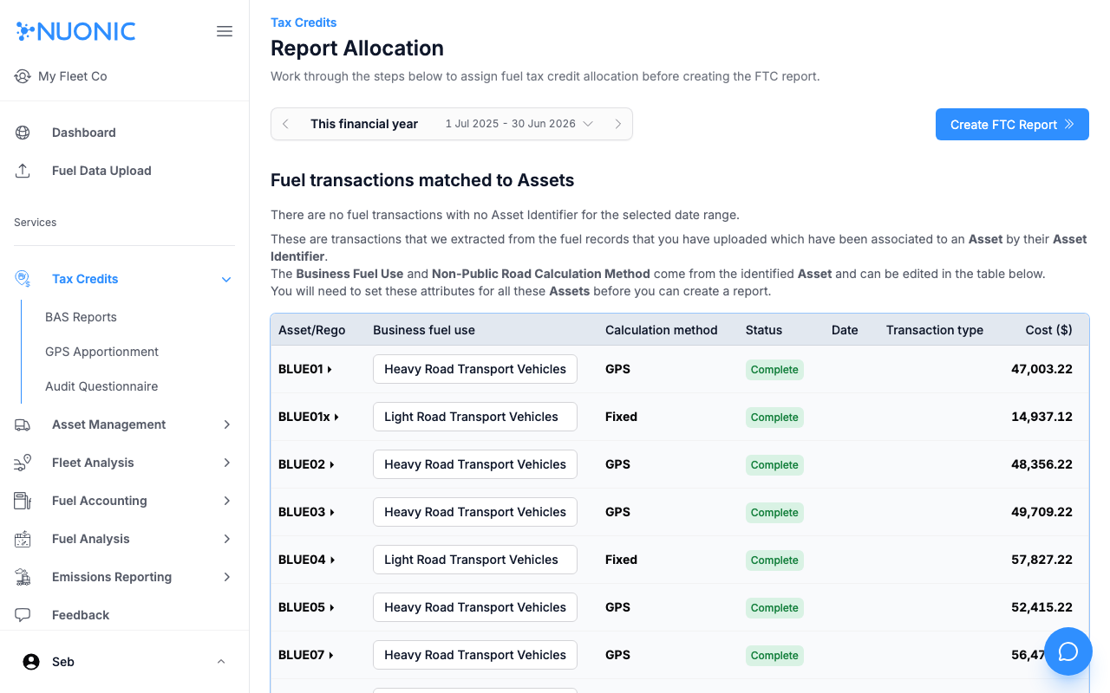Click the My Fleet Co organization icon
The height and width of the screenshot is (693, 1110).
pos(23,76)
